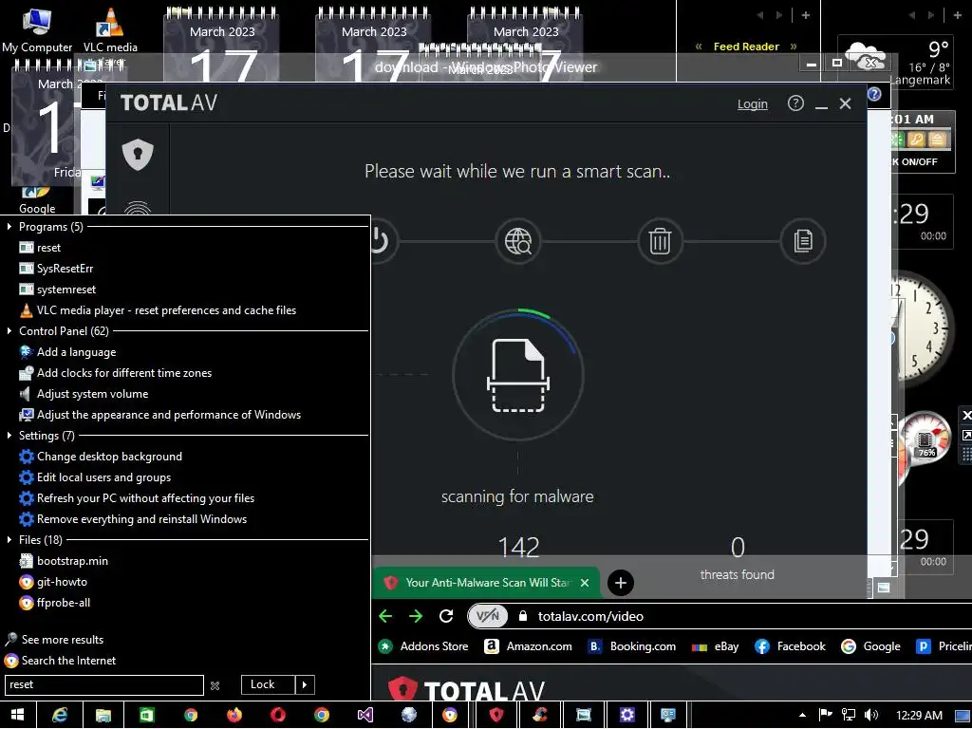Open Visual Studio from taskbar

(x=365, y=716)
